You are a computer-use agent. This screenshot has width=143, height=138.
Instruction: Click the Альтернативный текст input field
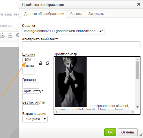81,45
